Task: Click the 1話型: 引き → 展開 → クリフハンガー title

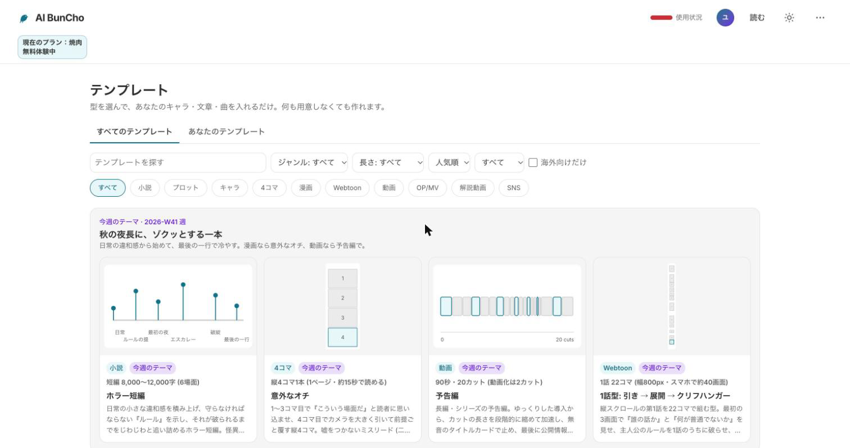Action: [665, 396]
